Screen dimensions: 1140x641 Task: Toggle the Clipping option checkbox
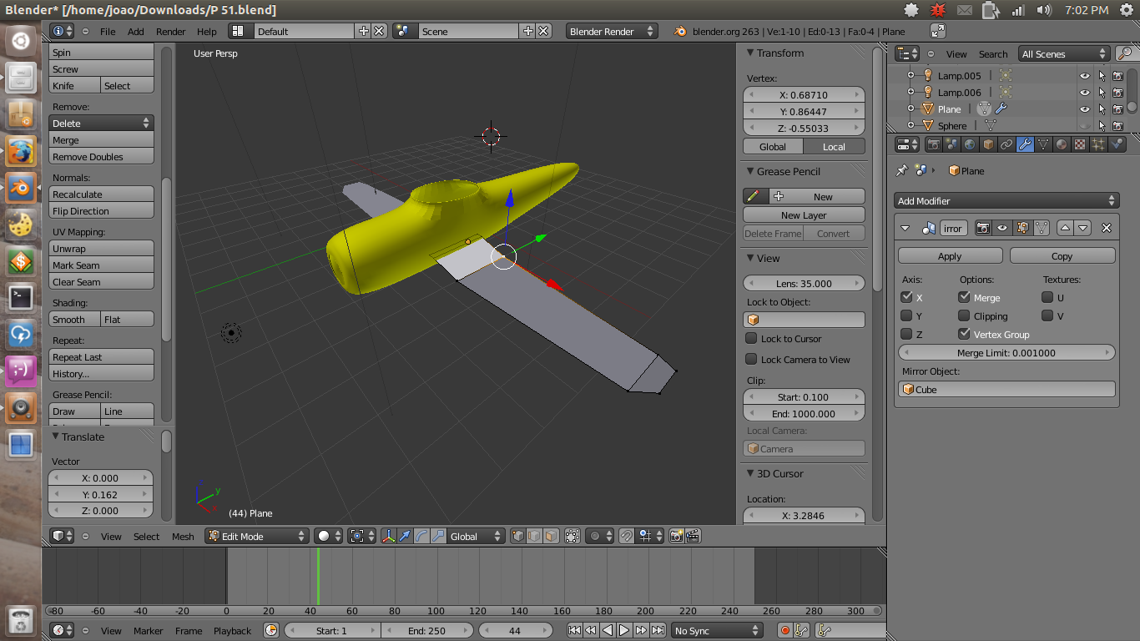coord(964,315)
